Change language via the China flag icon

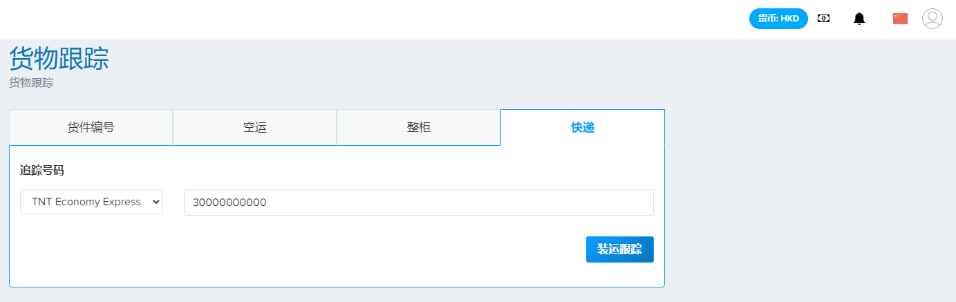click(900, 19)
